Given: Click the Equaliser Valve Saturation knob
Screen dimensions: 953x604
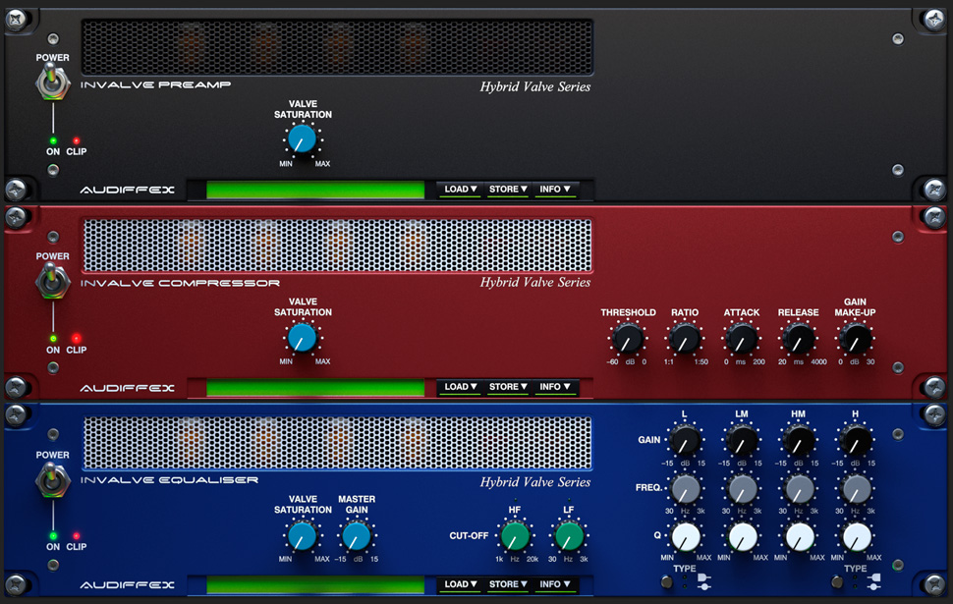Looking at the screenshot, I should coord(302,536).
